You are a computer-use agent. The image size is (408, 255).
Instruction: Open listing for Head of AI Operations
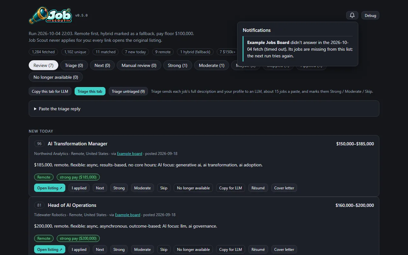pyautogui.click(x=50, y=250)
